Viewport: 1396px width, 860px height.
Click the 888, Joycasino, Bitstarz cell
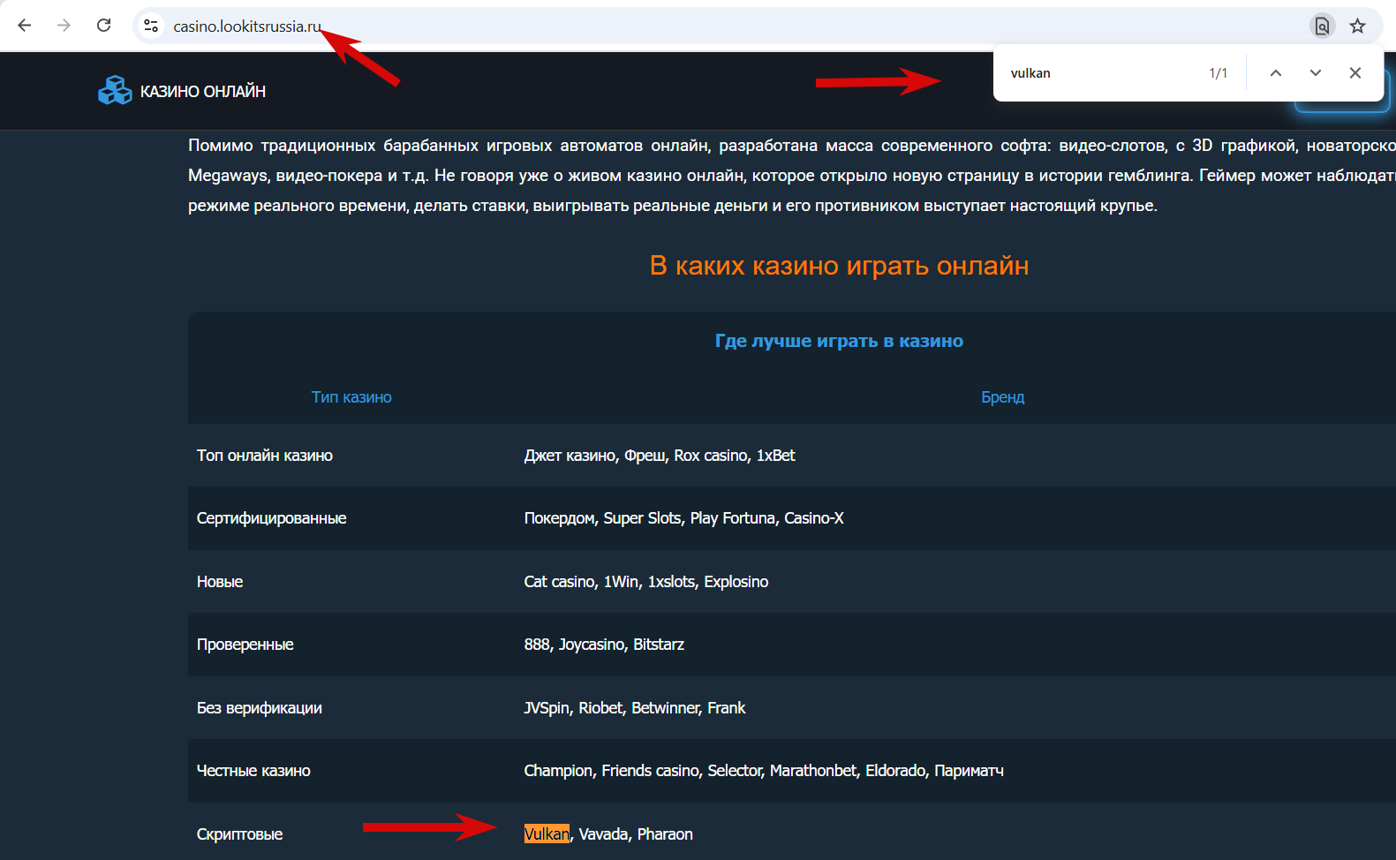[604, 645]
